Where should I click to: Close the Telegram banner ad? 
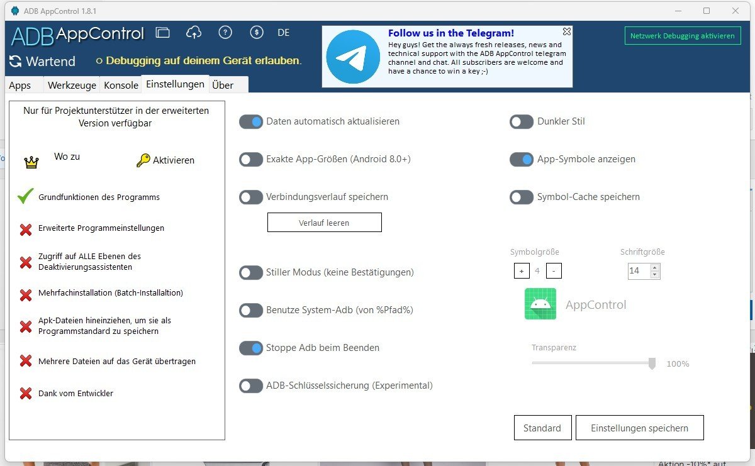tap(566, 31)
